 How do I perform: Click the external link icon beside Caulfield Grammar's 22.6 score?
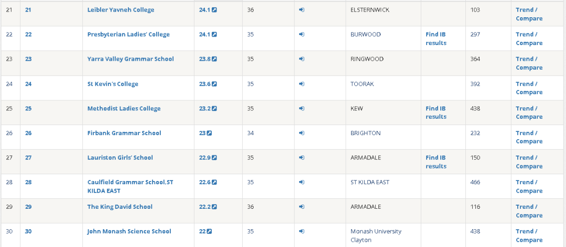pyautogui.click(x=214, y=182)
